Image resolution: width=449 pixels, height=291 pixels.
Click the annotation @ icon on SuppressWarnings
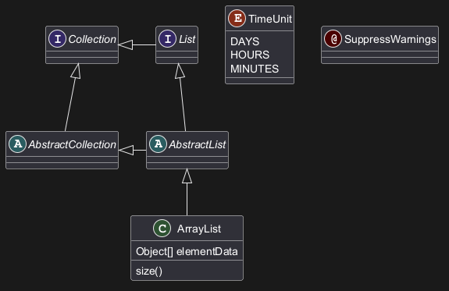[x=333, y=39]
